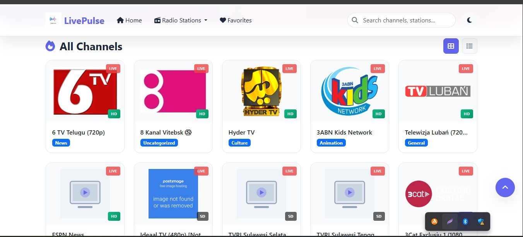Viewport: 523px width, 237px height.
Task: Open the Windows Security shield tray icon
Action: coord(481,222)
